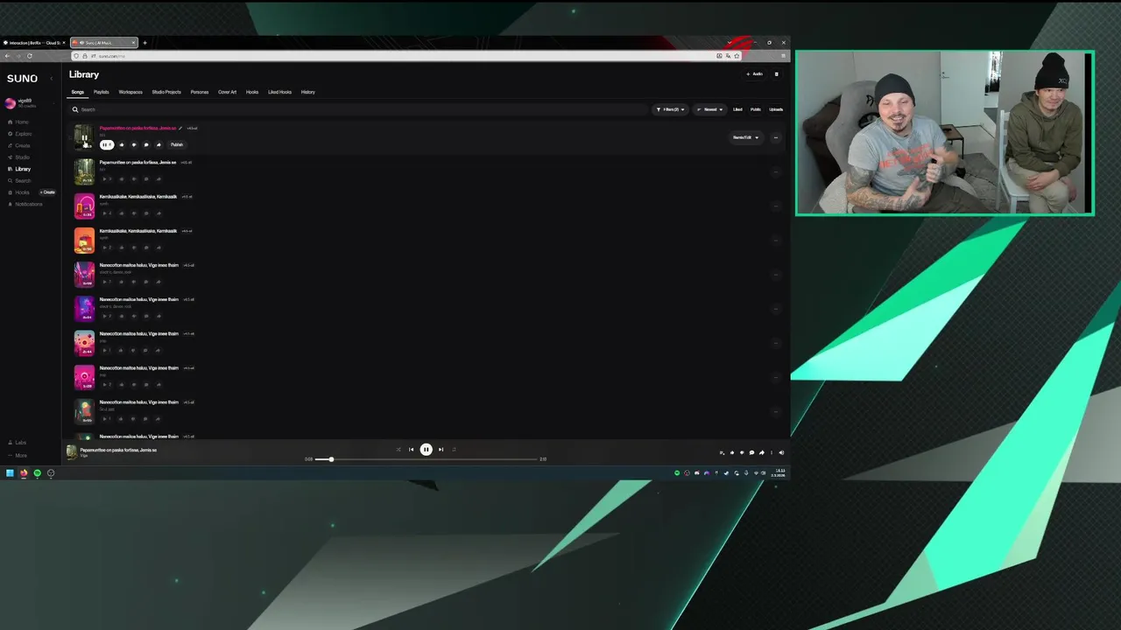The width and height of the screenshot is (1121, 630).
Task: Open Firefox from the taskbar
Action: (24, 473)
